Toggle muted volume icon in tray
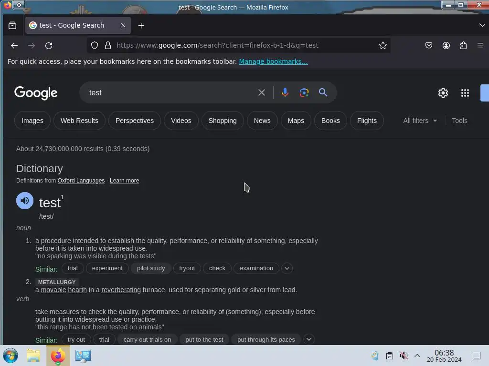Image resolution: width=489 pixels, height=366 pixels. point(404,356)
